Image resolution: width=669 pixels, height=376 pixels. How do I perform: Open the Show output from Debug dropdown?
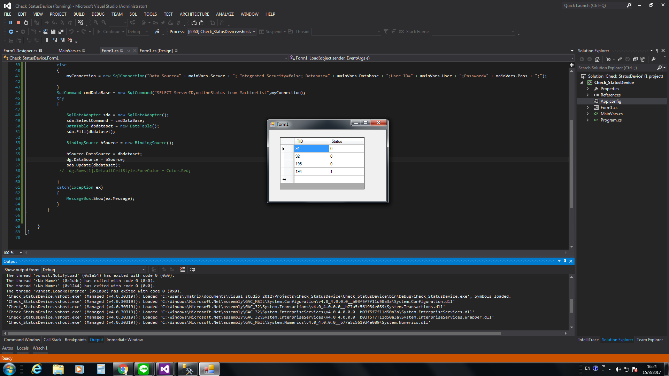[x=94, y=270]
